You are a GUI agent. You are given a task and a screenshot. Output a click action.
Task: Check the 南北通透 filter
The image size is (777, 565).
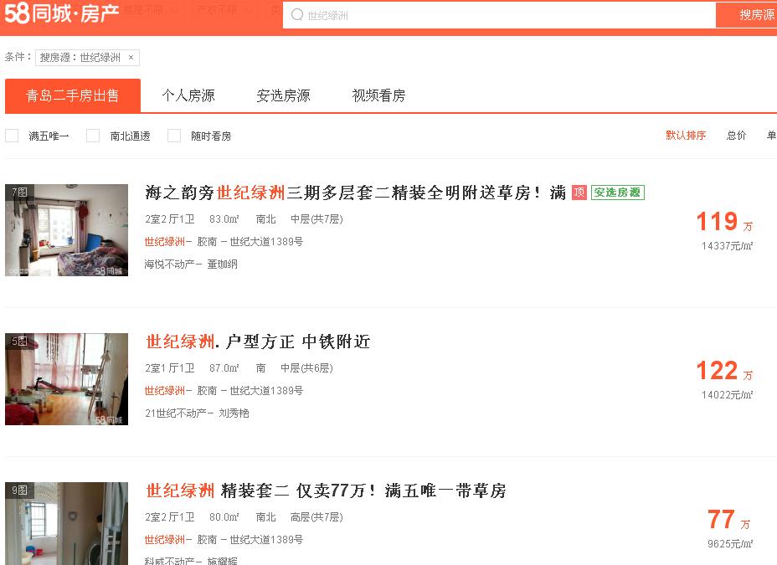pos(92,135)
